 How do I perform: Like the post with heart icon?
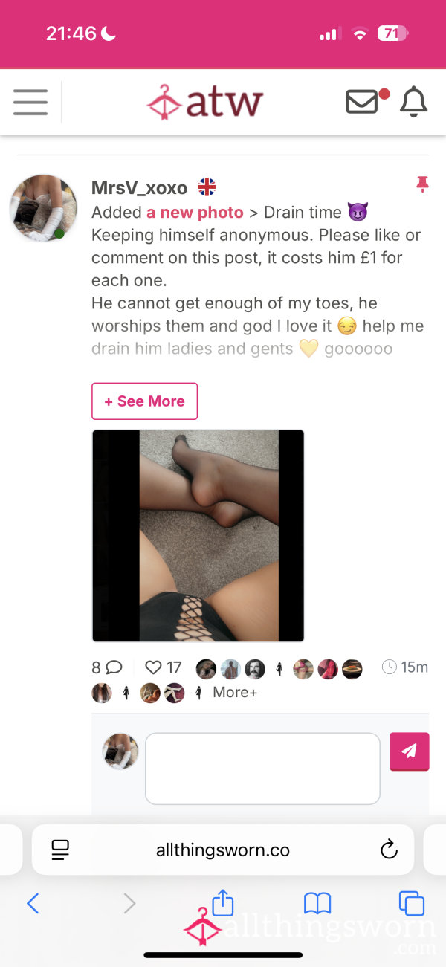153,667
